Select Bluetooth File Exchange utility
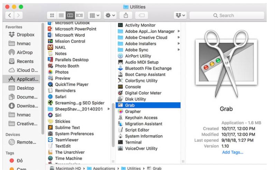Image resolution: width=275 pixels, height=170 pixels. (x=145, y=68)
